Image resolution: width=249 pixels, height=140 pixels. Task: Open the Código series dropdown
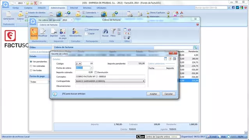click(x=80, y=63)
